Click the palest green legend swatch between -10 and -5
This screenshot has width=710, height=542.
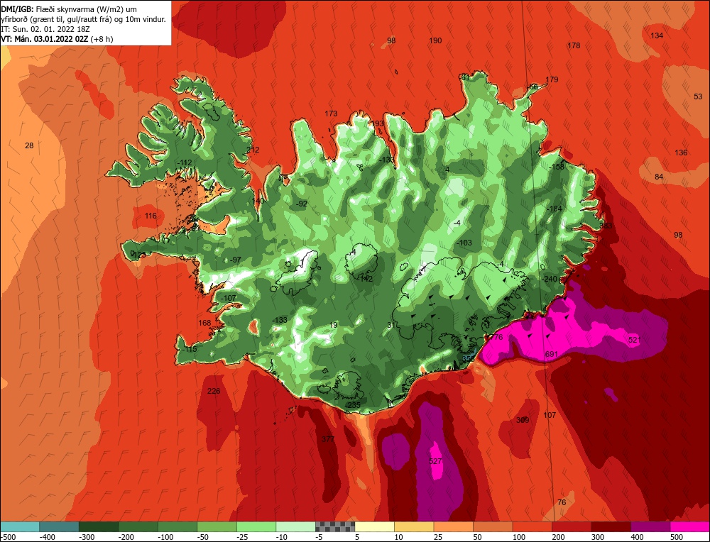[295, 526]
